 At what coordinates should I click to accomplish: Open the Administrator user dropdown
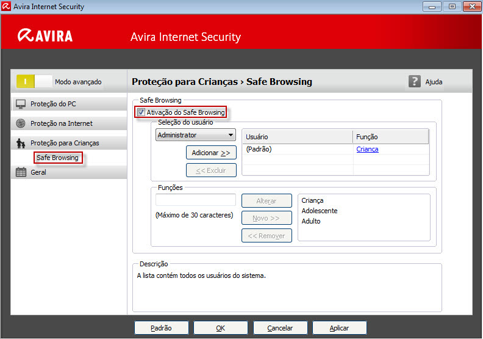coord(196,135)
